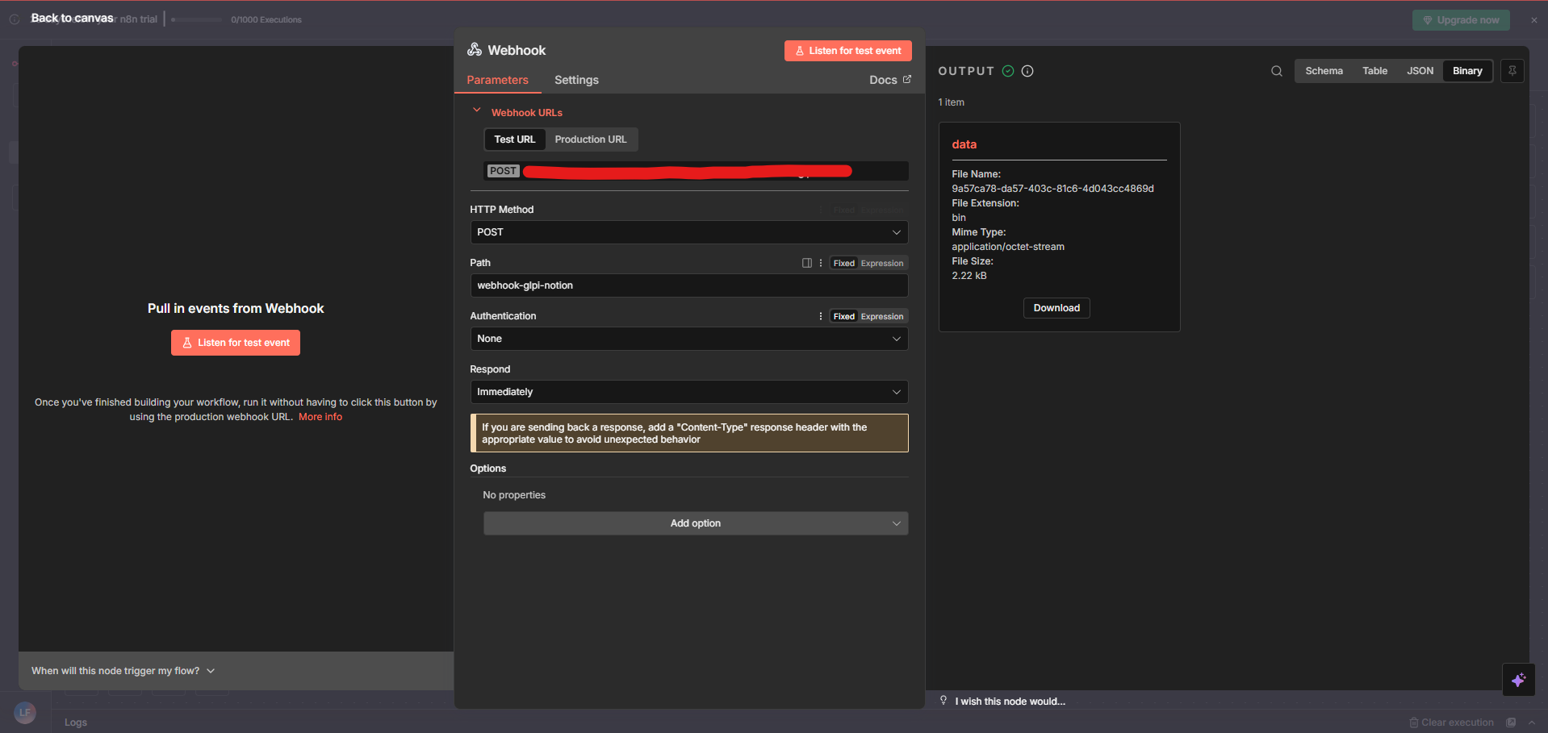Click the lightbulb feedback icon
The width and height of the screenshot is (1548, 733).
click(x=943, y=701)
